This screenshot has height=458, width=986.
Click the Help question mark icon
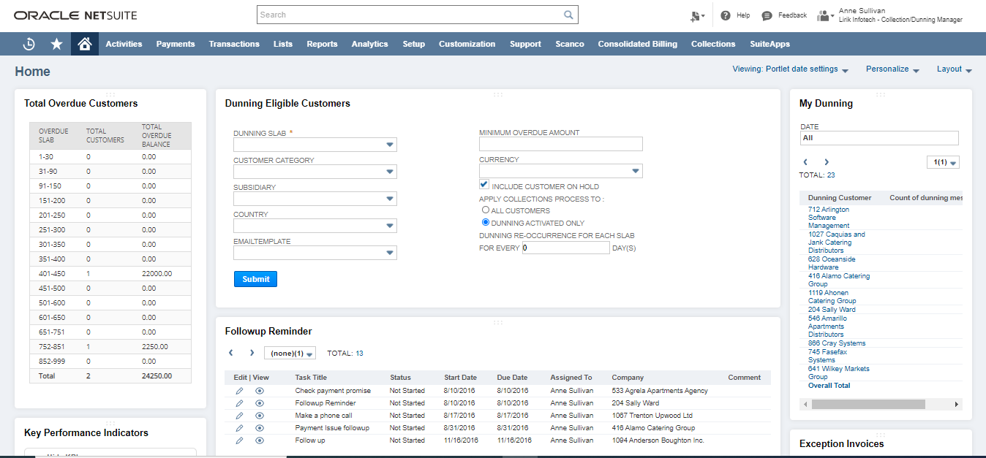point(726,15)
